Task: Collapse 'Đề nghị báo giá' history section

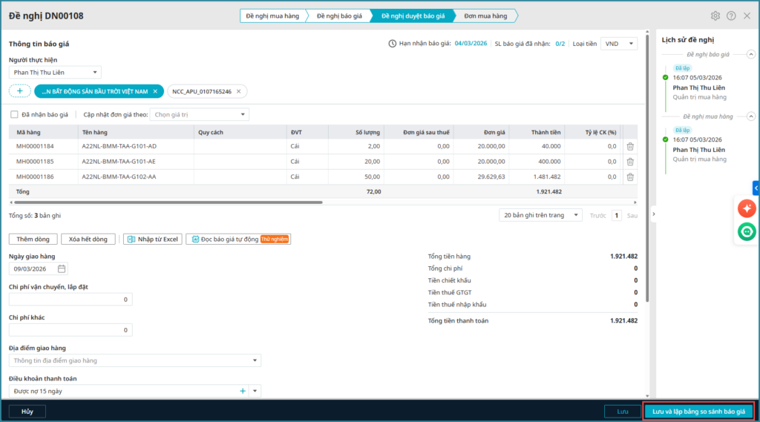Action: (x=750, y=54)
